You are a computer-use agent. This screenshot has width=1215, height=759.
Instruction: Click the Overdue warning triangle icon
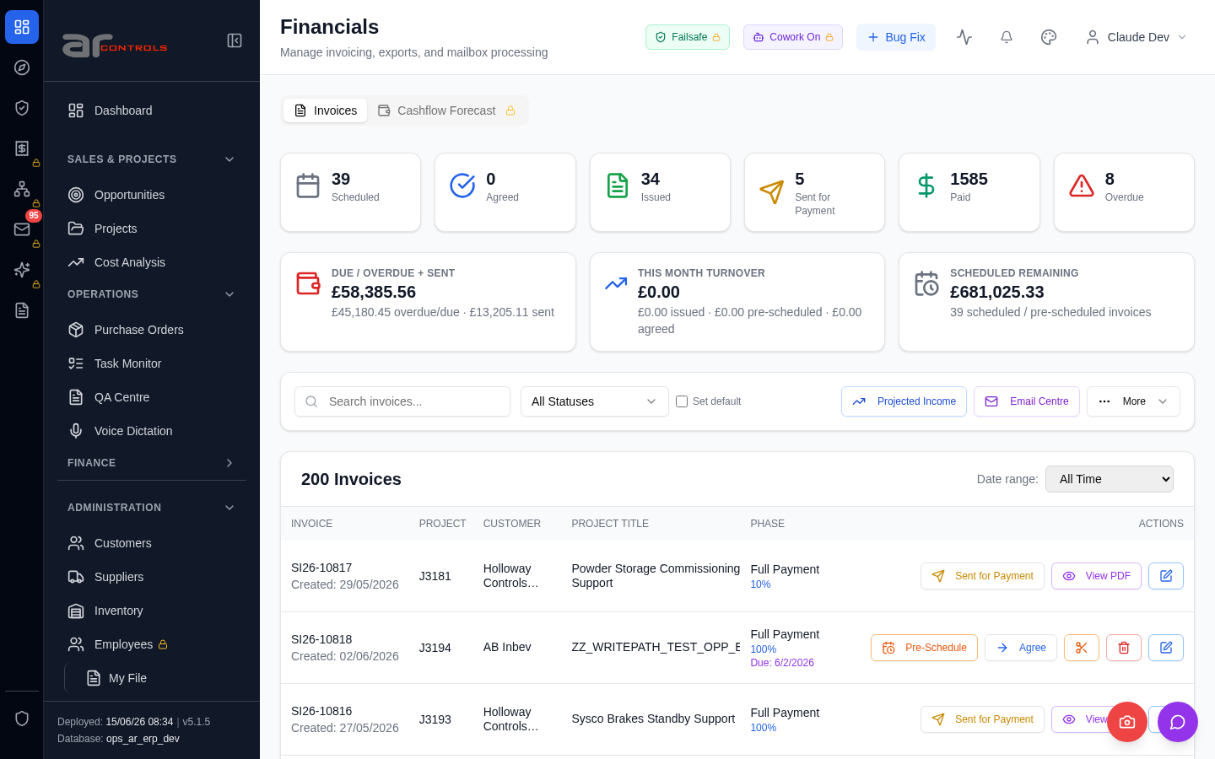pos(1082,186)
